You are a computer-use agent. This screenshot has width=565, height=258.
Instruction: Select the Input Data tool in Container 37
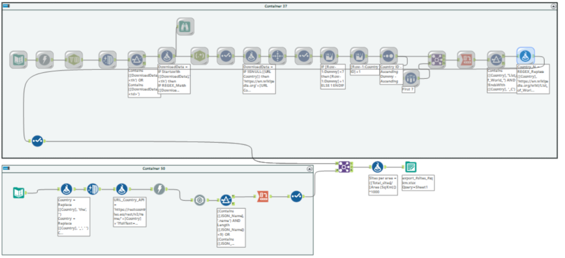point(18,60)
